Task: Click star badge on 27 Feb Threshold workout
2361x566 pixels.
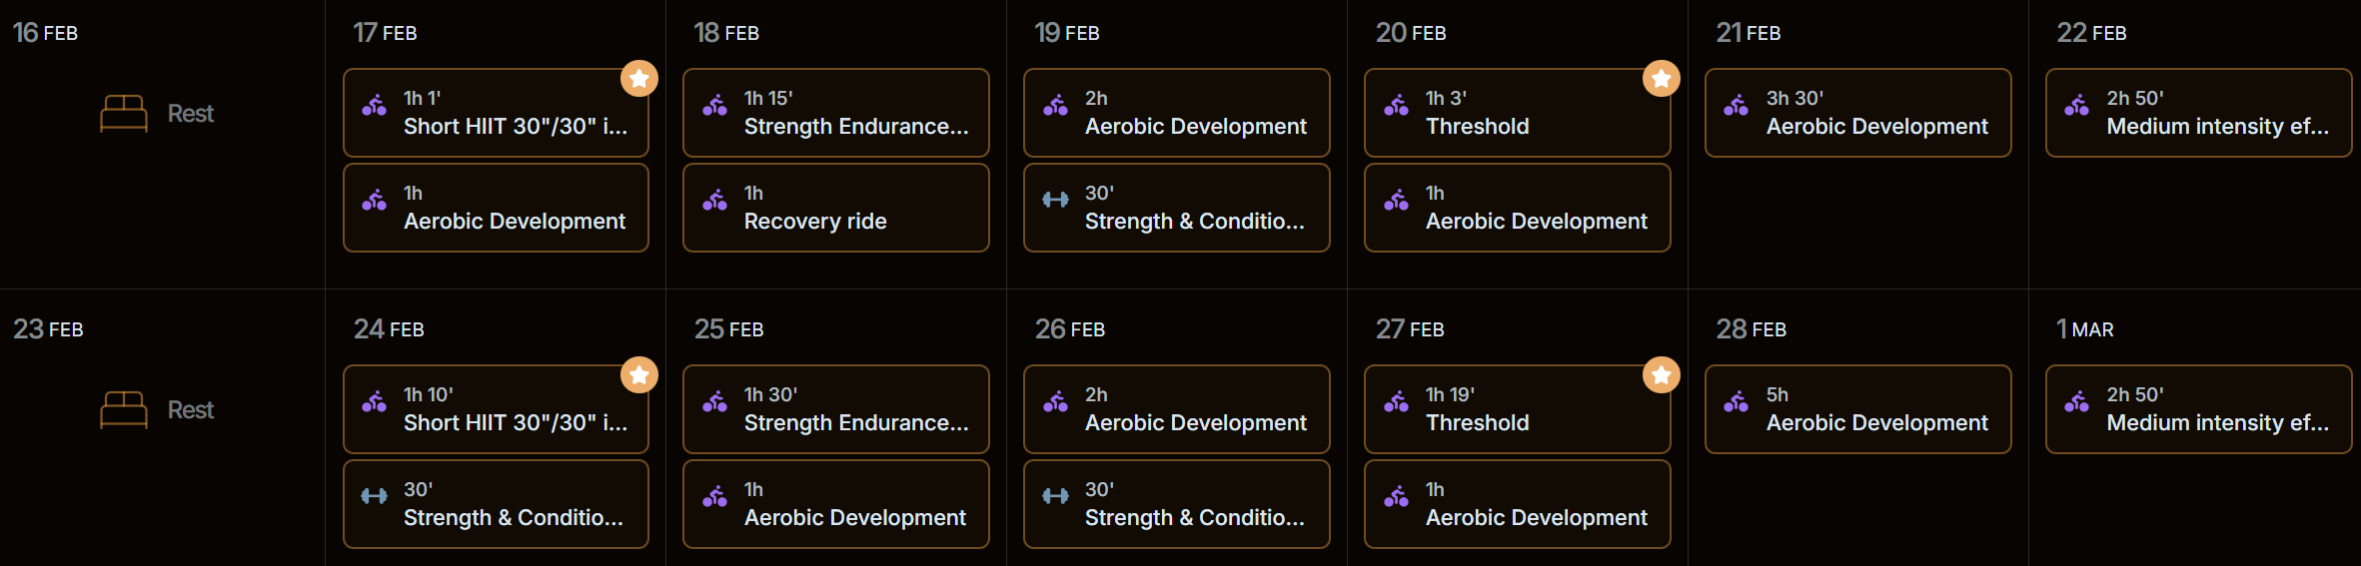Action: (1661, 375)
